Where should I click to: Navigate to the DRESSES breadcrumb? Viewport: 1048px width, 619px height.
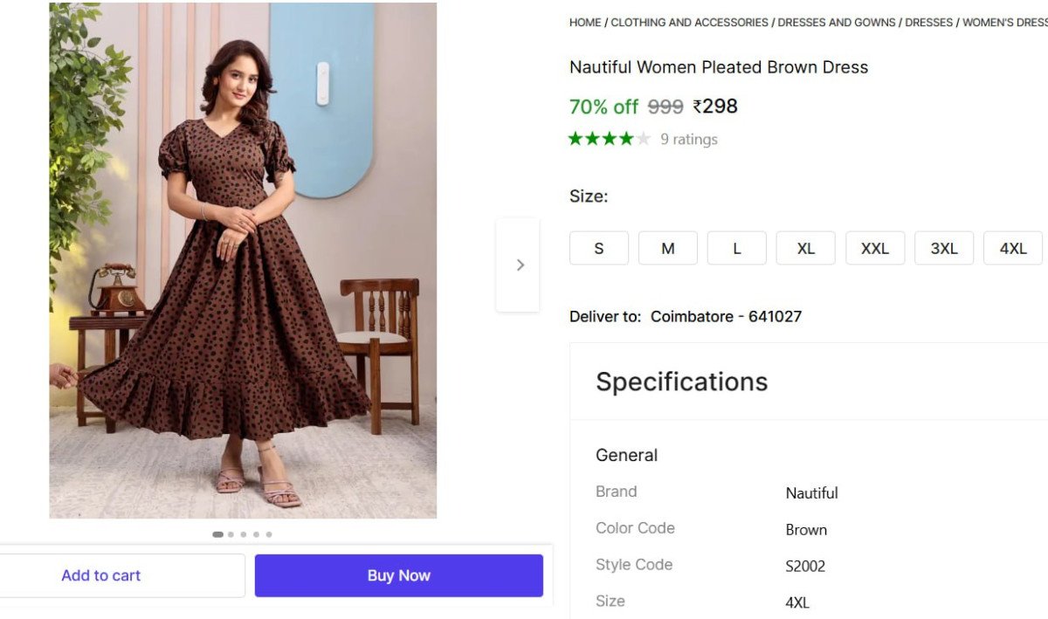point(929,23)
